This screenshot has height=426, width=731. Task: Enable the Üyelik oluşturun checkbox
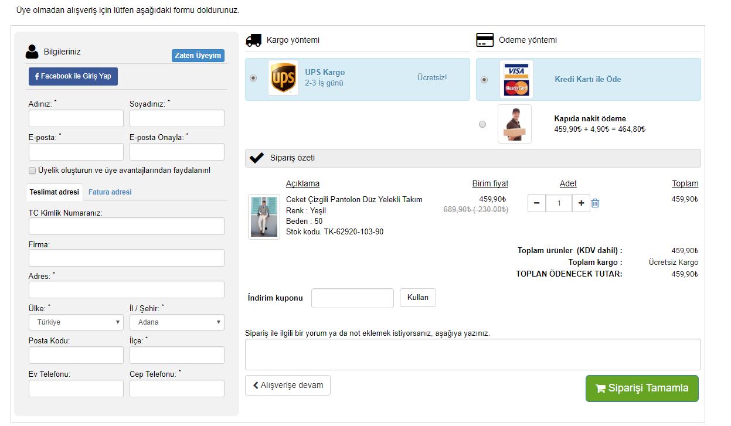click(x=32, y=171)
